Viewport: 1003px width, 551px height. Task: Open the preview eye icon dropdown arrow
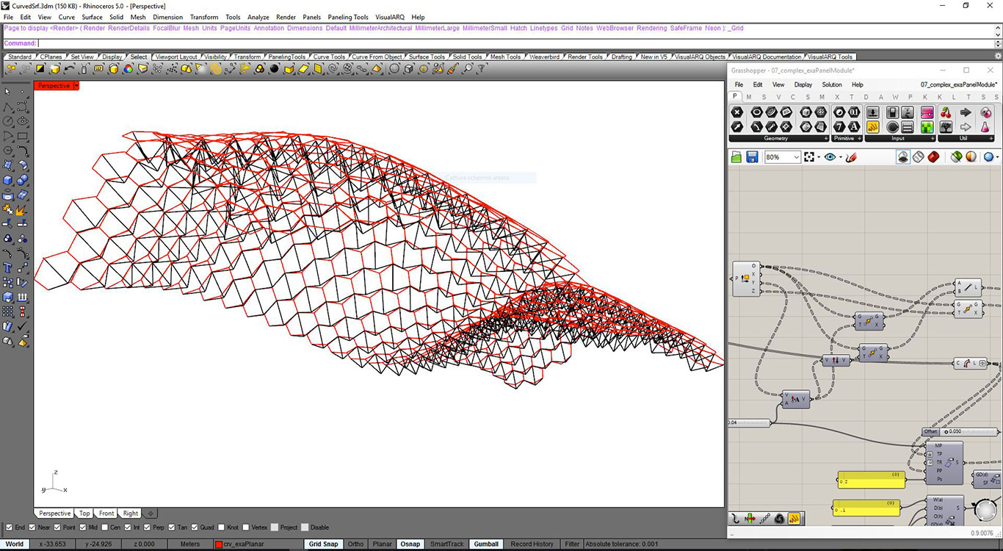[839, 156]
